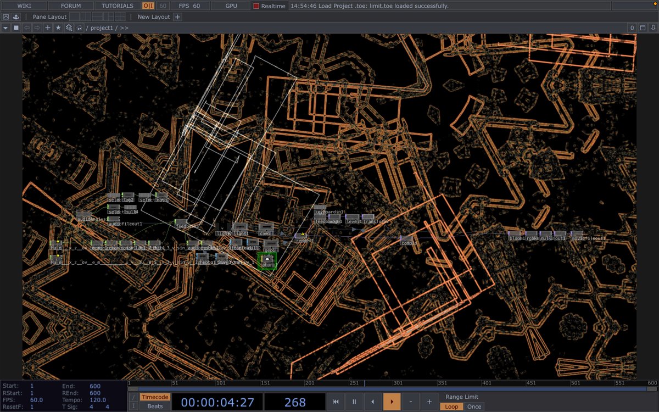
Task: Select the level1 node
Action: (352, 219)
